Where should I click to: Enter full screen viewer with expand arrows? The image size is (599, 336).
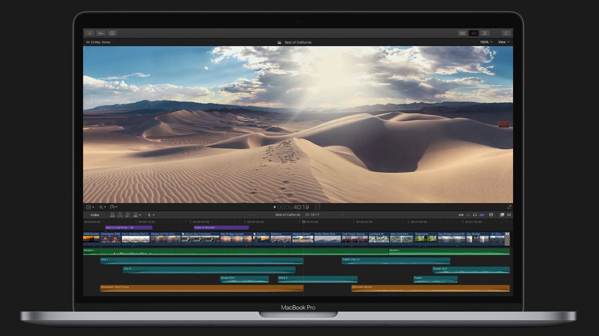[509, 207]
